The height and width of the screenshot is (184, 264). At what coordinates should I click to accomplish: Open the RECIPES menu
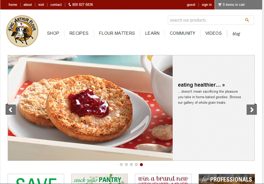point(79,33)
